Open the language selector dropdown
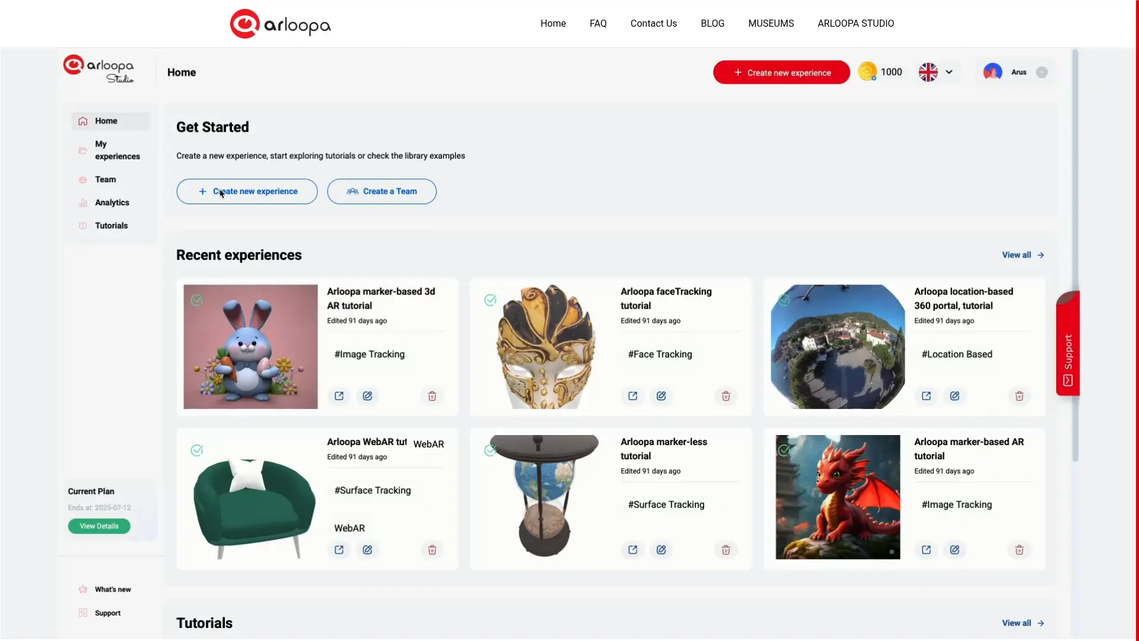 point(937,72)
